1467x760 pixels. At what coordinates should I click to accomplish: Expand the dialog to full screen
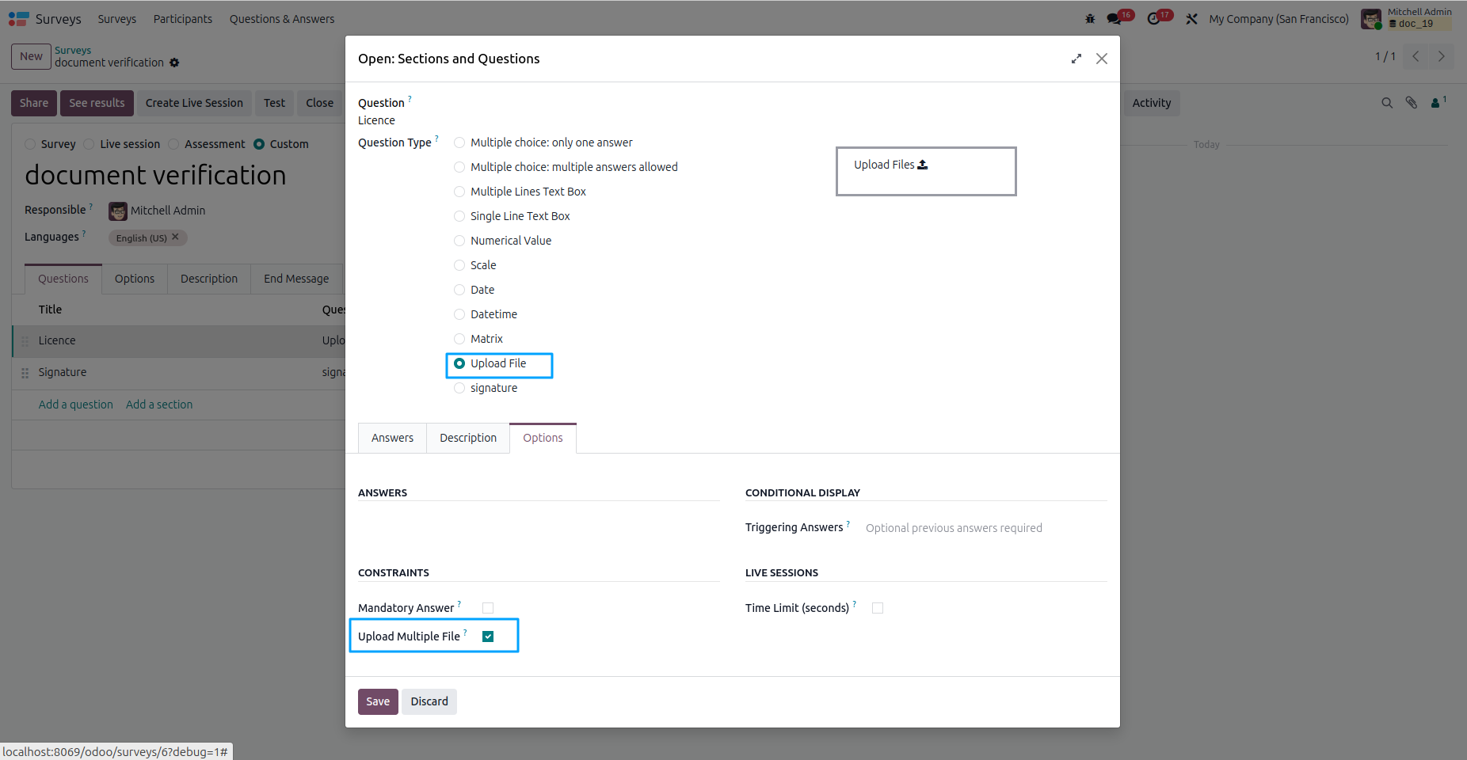(1076, 59)
